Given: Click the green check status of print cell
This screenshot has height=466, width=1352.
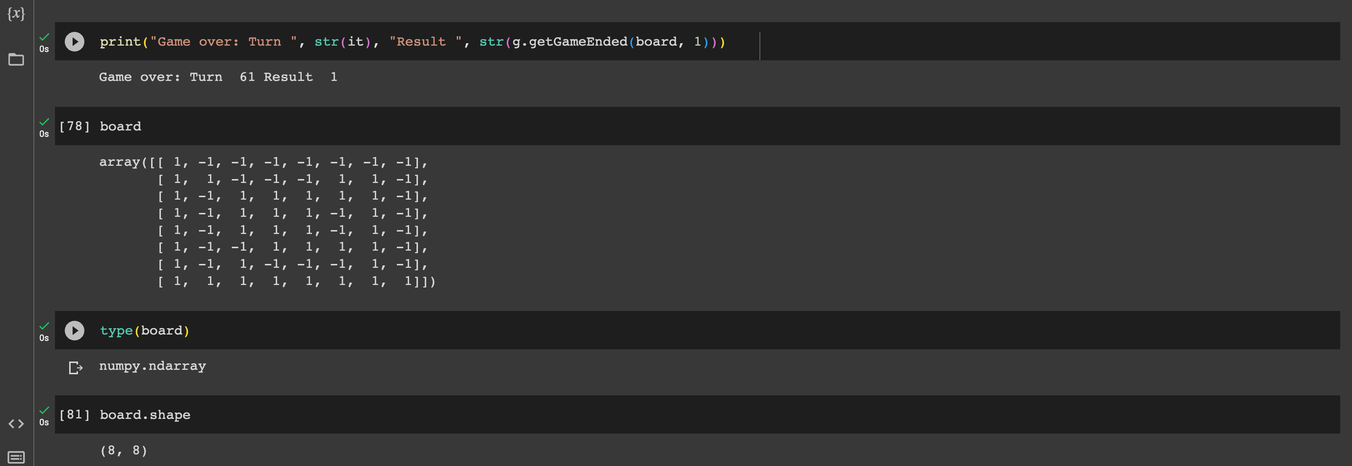Looking at the screenshot, I should [44, 37].
